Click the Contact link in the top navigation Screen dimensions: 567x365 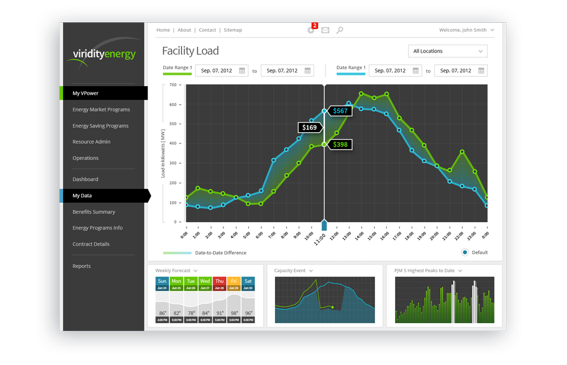[207, 30]
